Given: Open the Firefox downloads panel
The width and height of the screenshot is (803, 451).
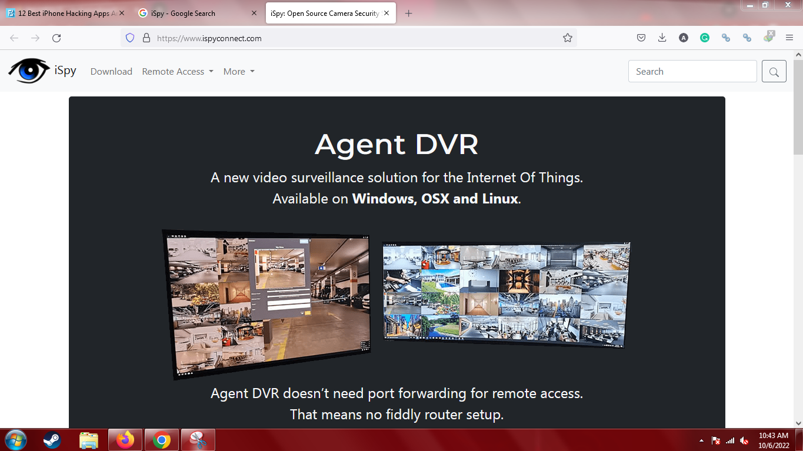Looking at the screenshot, I should pyautogui.click(x=662, y=38).
